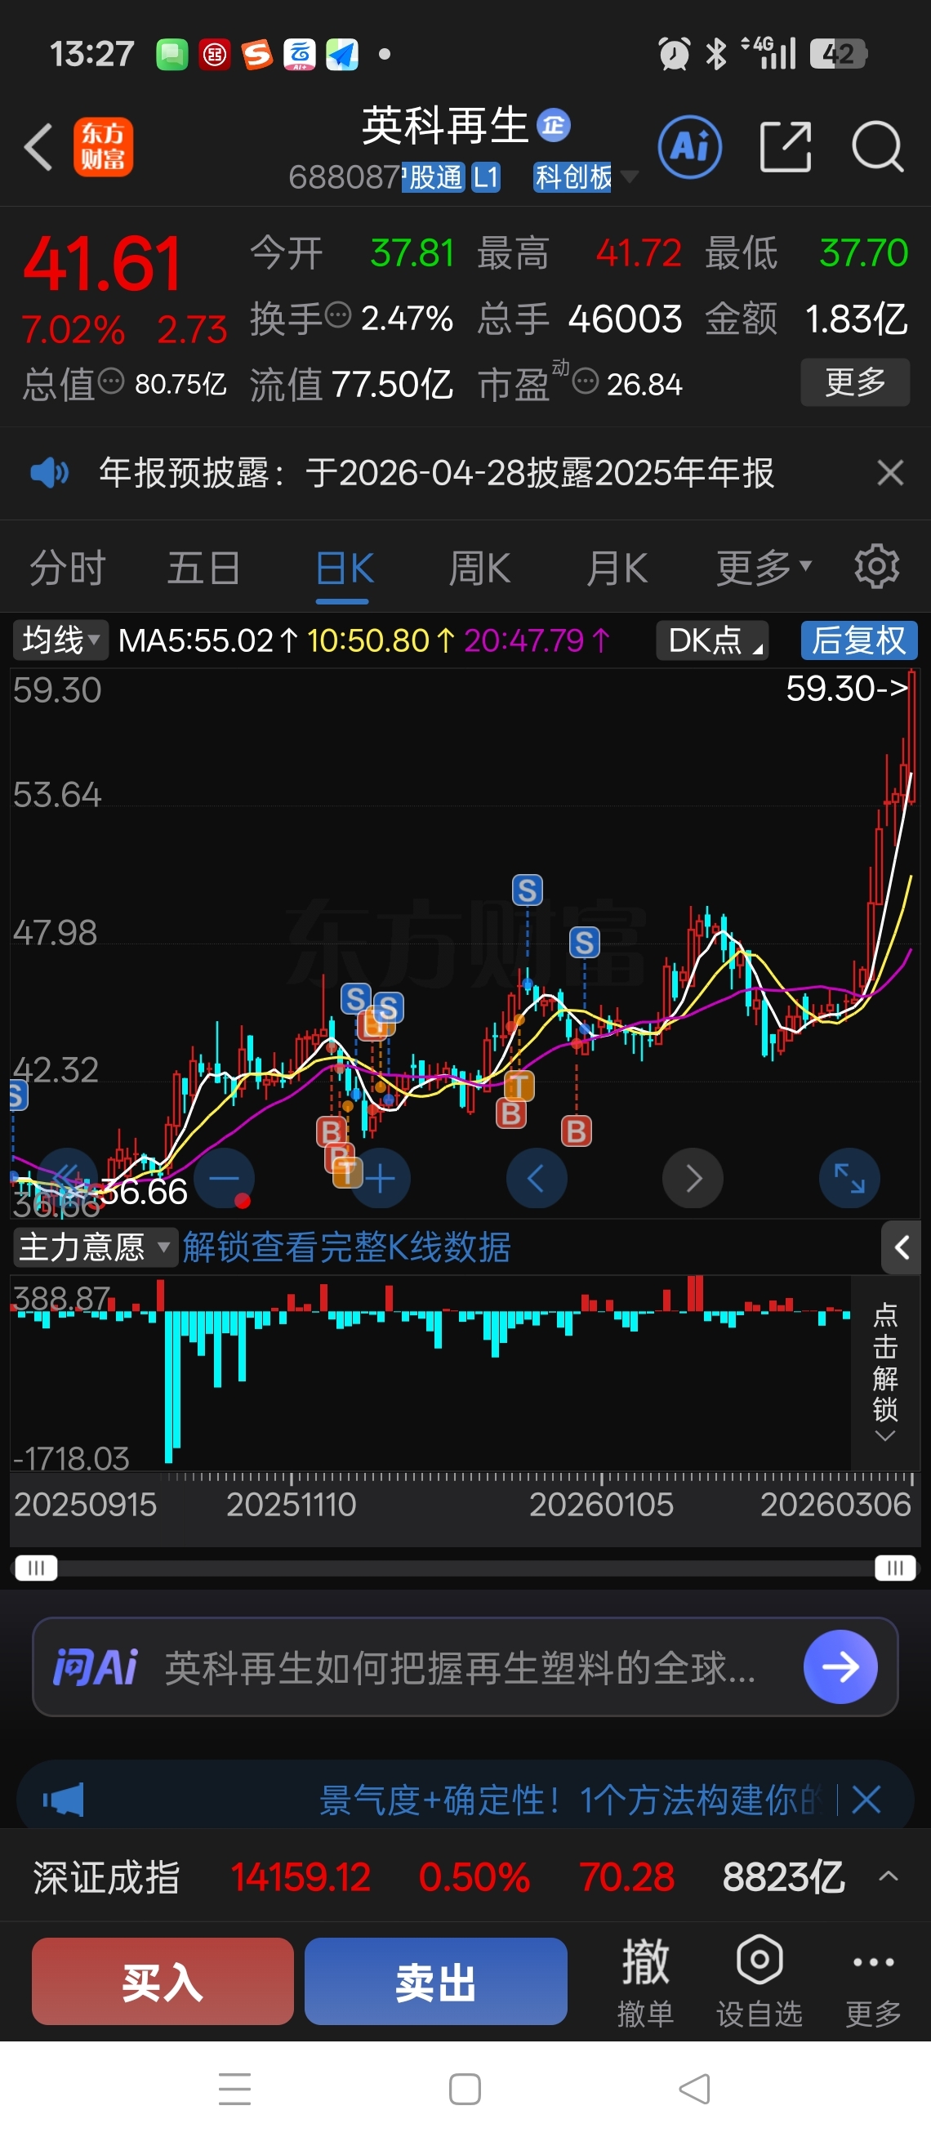Tap the rightmost B buy marker

(577, 1131)
